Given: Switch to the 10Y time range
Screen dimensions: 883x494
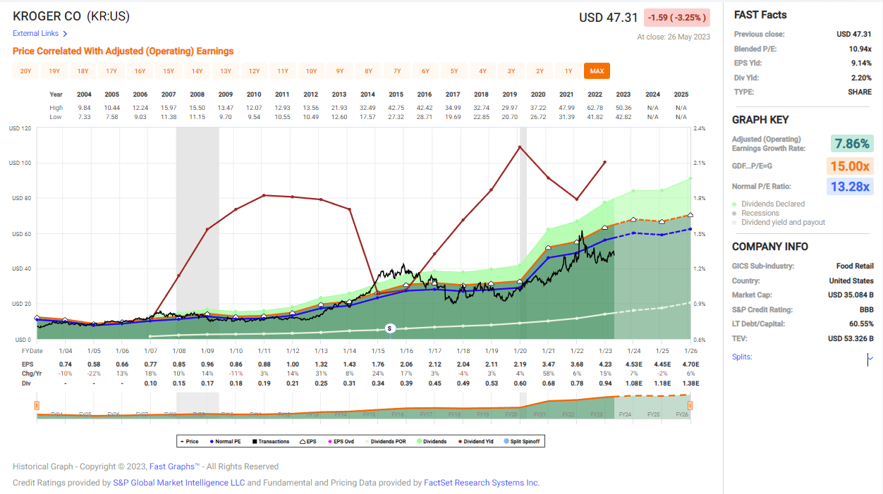Looking at the screenshot, I should (x=311, y=71).
